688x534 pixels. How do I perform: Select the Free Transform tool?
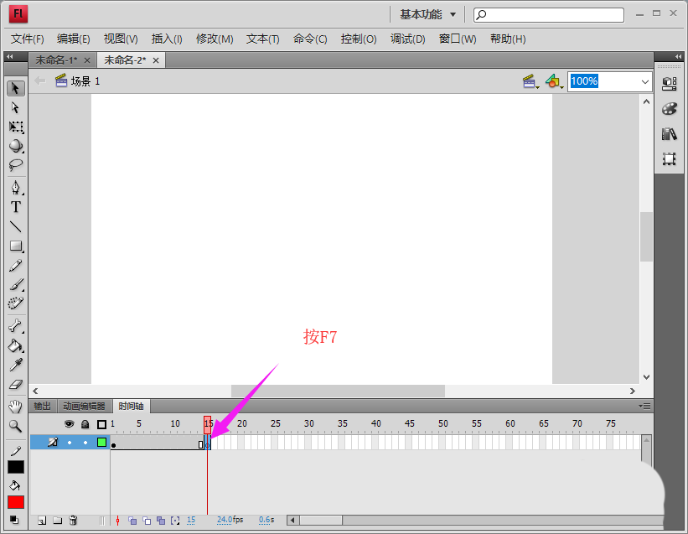(16, 127)
